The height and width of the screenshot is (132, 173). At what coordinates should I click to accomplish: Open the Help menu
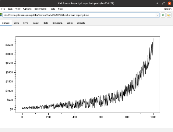pyautogui.click(x=60, y=9)
